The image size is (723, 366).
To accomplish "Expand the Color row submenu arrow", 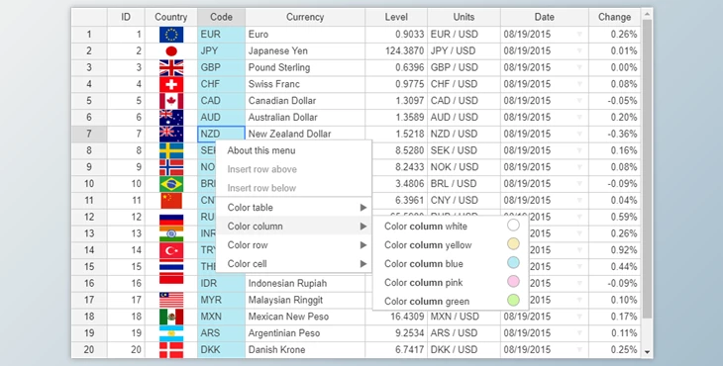I will point(363,245).
